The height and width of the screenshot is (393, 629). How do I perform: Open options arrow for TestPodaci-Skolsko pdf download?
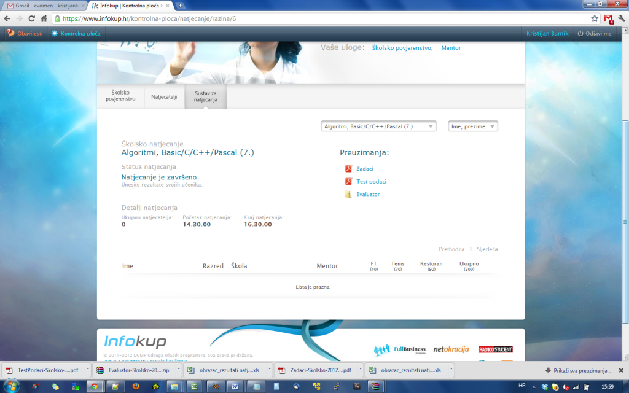[x=86, y=370]
